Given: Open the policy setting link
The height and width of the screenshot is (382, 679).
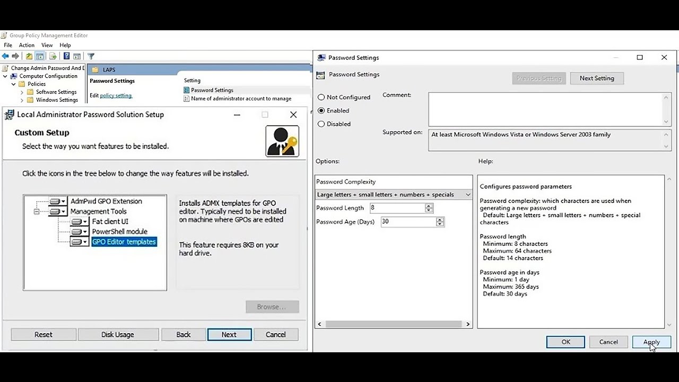Looking at the screenshot, I should tap(116, 95).
